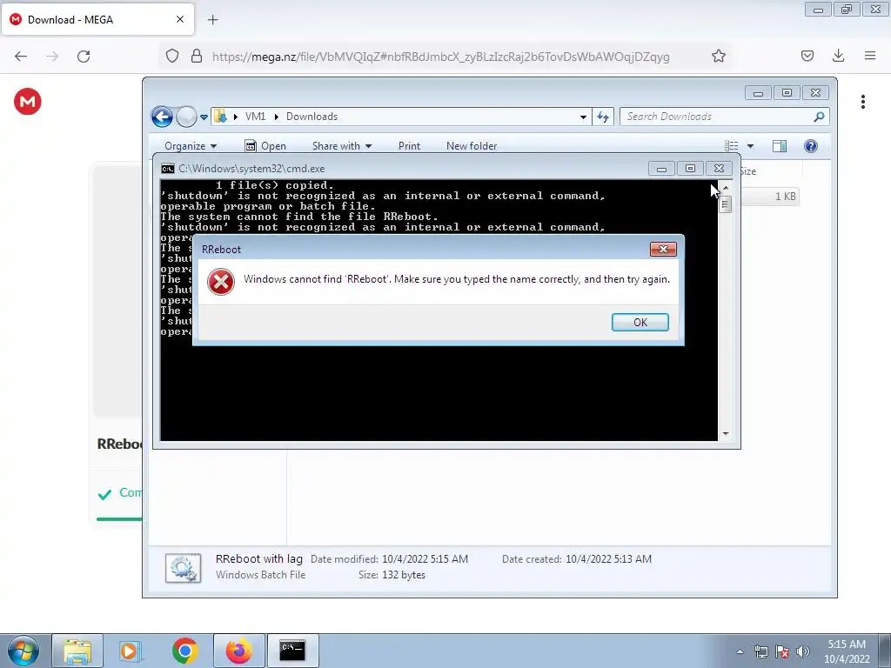Open Windows Media Player from the taskbar
The image size is (891, 668).
click(131, 651)
